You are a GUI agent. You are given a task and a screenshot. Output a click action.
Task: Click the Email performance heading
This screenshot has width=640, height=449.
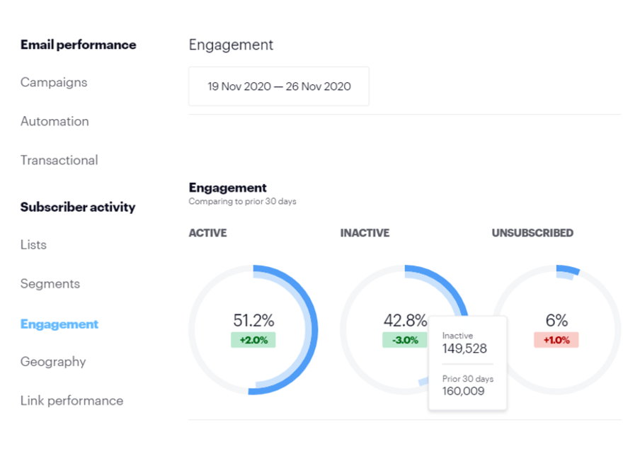tap(78, 45)
